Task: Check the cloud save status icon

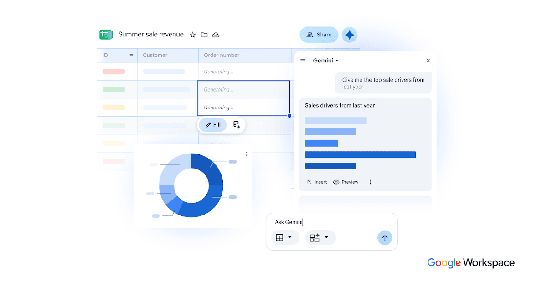Action: (216, 35)
